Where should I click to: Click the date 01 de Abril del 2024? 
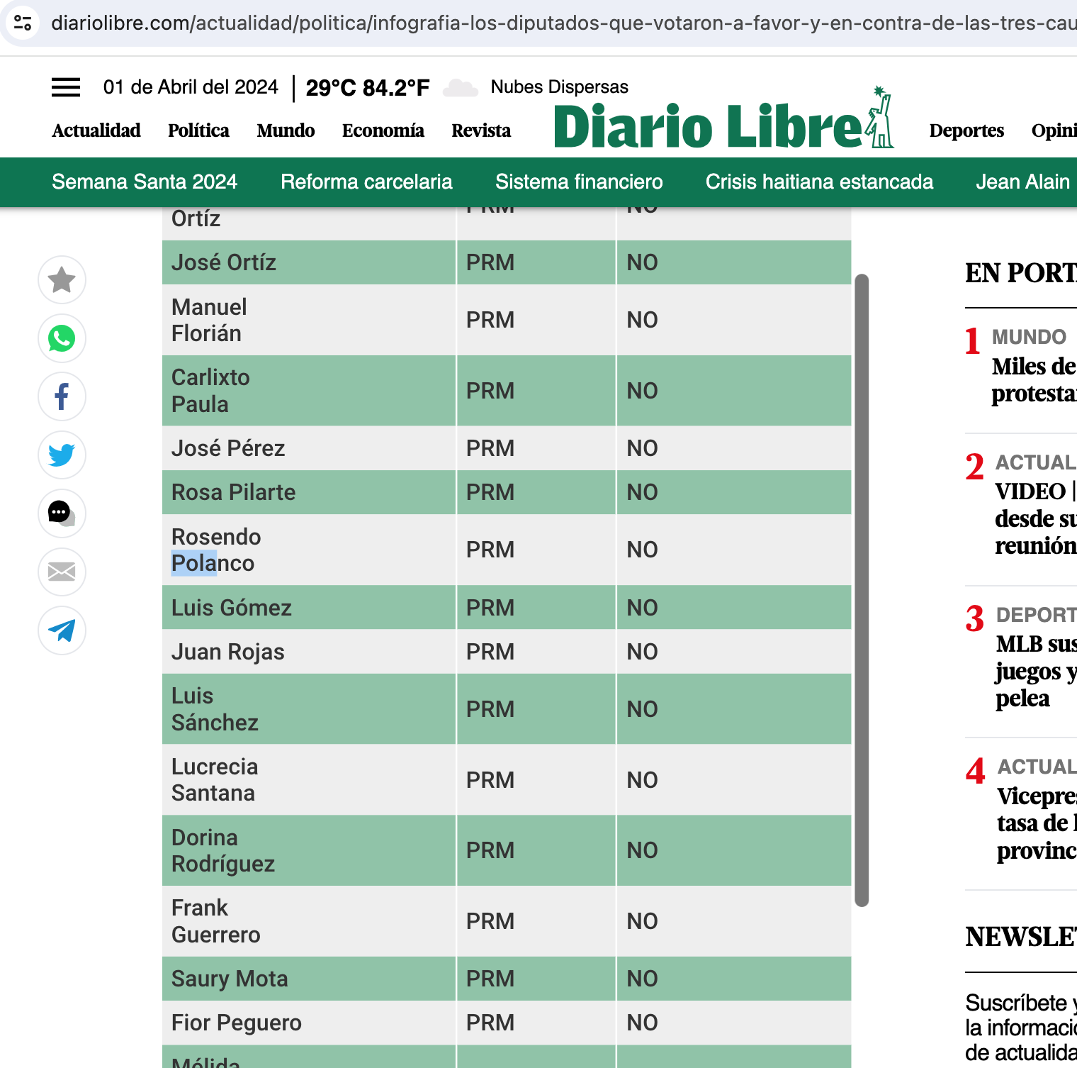[191, 87]
